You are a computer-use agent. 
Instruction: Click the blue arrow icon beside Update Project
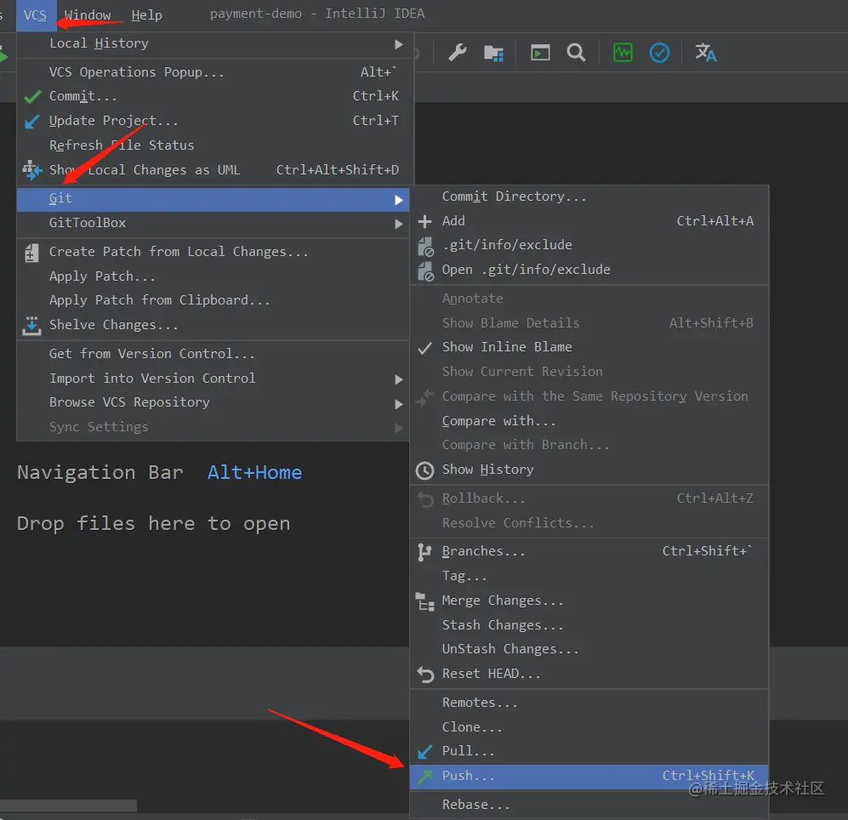coord(32,121)
